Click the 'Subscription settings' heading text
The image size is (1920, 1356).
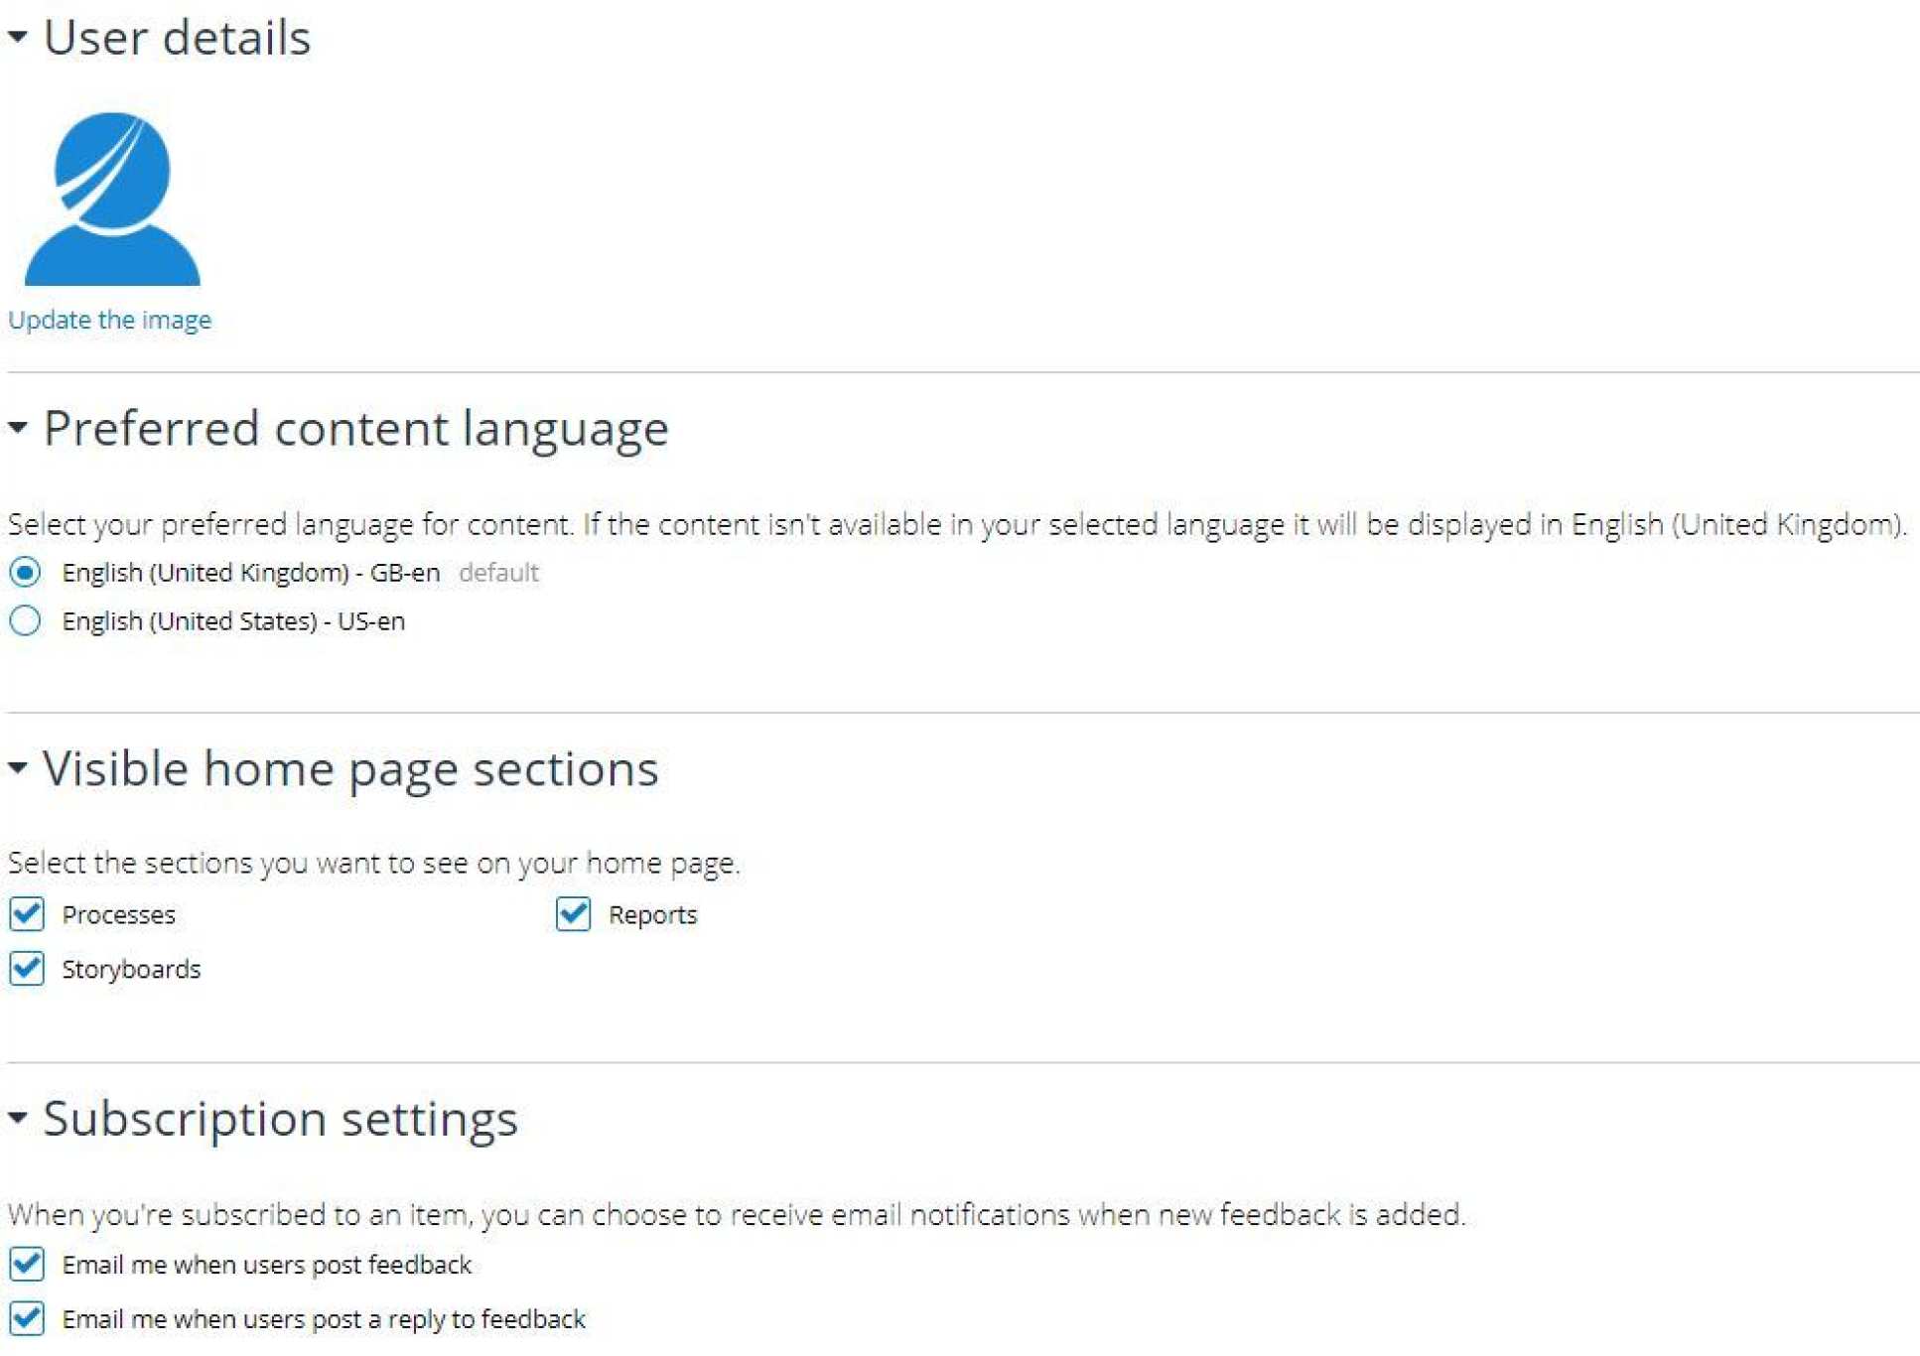[x=280, y=1119]
